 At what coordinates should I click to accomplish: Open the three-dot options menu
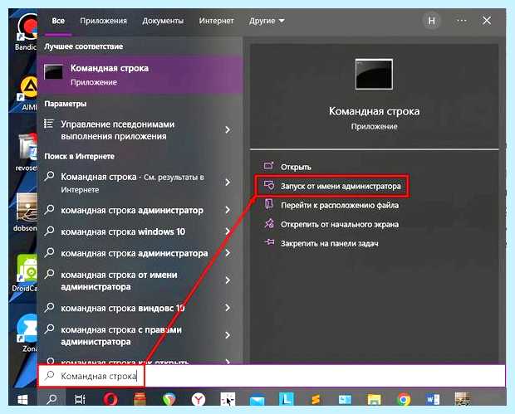[x=462, y=21]
